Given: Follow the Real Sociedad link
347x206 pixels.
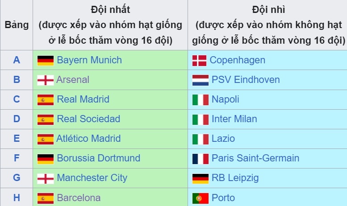Looking at the screenshot, I should [x=88, y=119].
